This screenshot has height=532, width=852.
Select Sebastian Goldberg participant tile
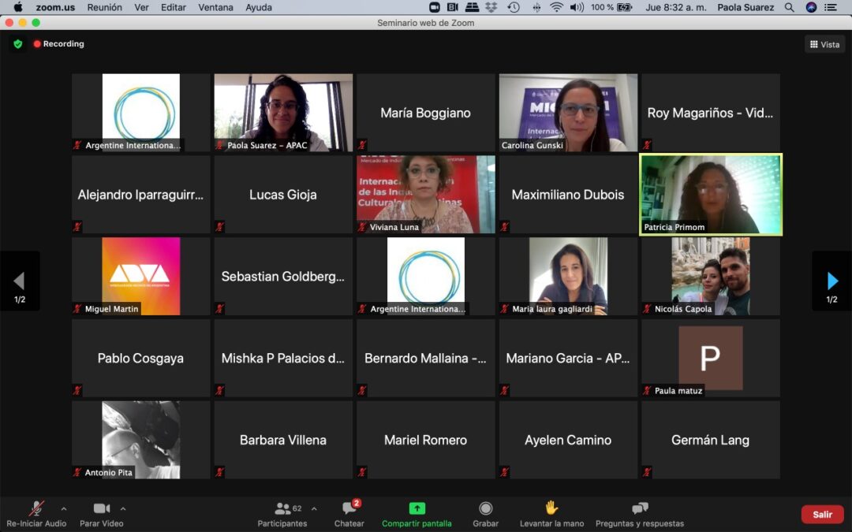tap(283, 276)
